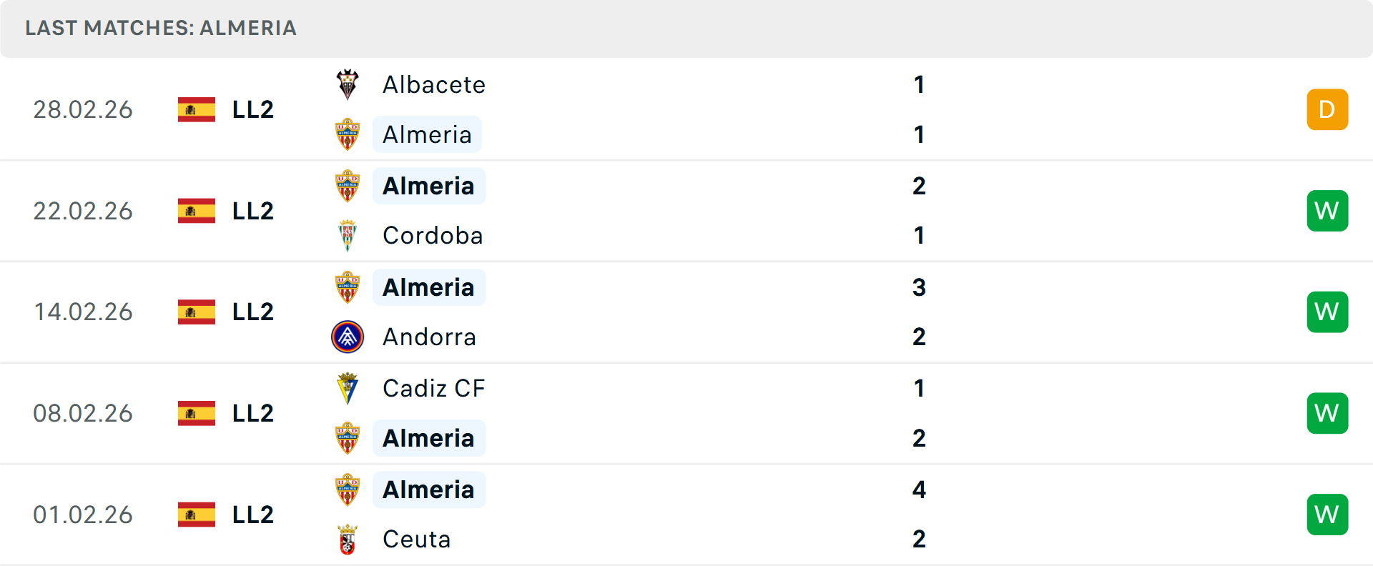Image resolution: width=1373 pixels, height=566 pixels.
Task: Select the highlighted Almeria name versus Cordoba
Action: coord(428,186)
